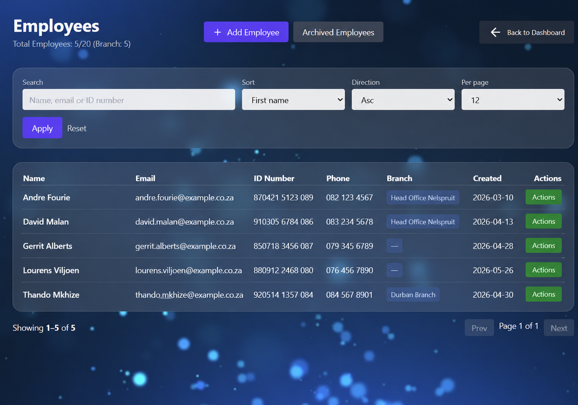Image resolution: width=578 pixels, height=405 pixels.
Task: Apply the search filters
Action: point(42,128)
